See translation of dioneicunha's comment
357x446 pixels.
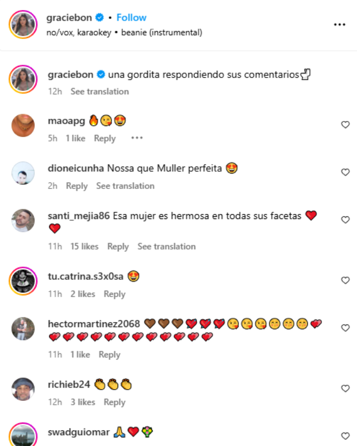pyautogui.click(x=126, y=186)
